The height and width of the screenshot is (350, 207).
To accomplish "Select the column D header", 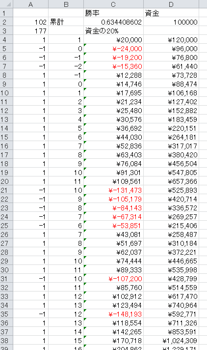I will click(x=171, y=4).
